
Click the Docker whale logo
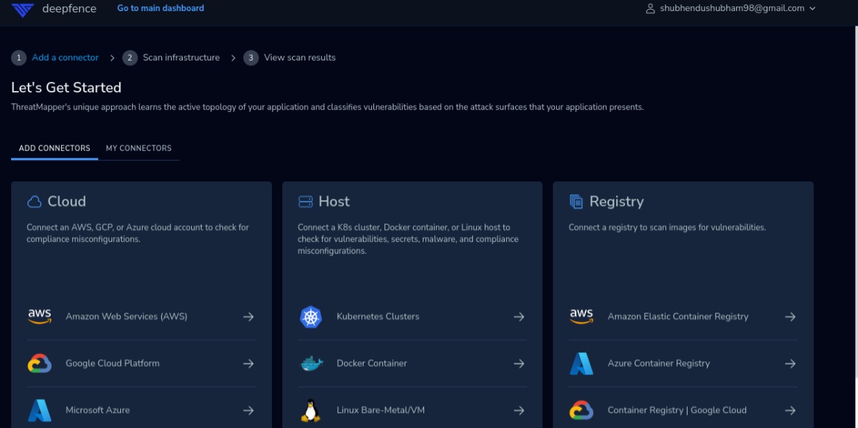click(x=311, y=363)
